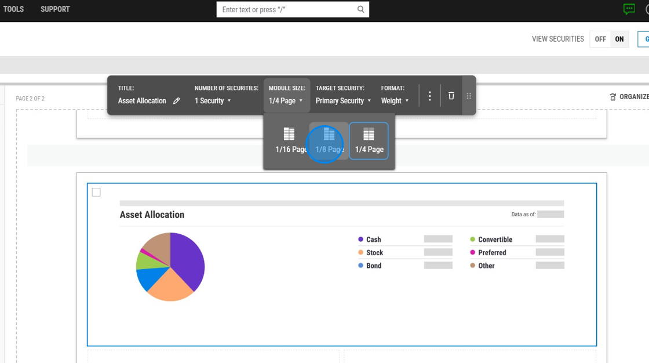The image size is (649, 363).
Task: Click the magnifier search icon
Action: (361, 9)
